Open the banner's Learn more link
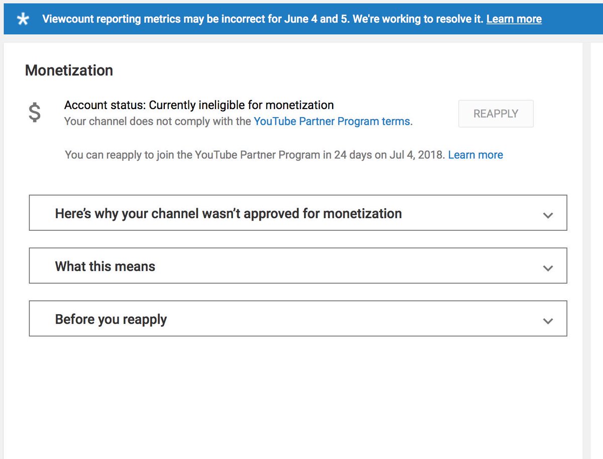 pos(514,19)
